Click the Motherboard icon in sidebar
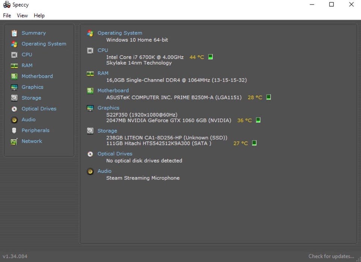Screen dimensions: 361x262 [x=14, y=76]
